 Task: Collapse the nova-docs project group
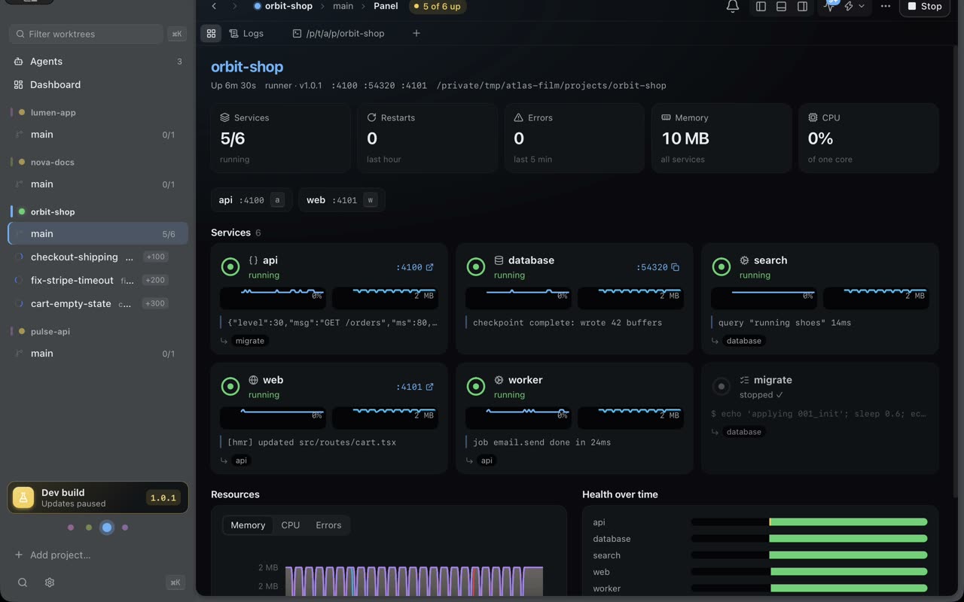pyautogui.click(x=52, y=162)
